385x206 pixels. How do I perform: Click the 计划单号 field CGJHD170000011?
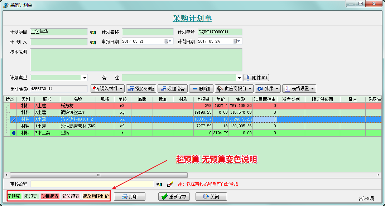click(x=220, y=32)
